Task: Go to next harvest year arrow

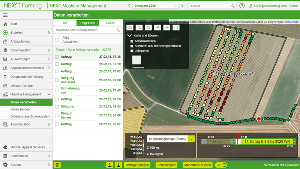Action: pos(182,6)
